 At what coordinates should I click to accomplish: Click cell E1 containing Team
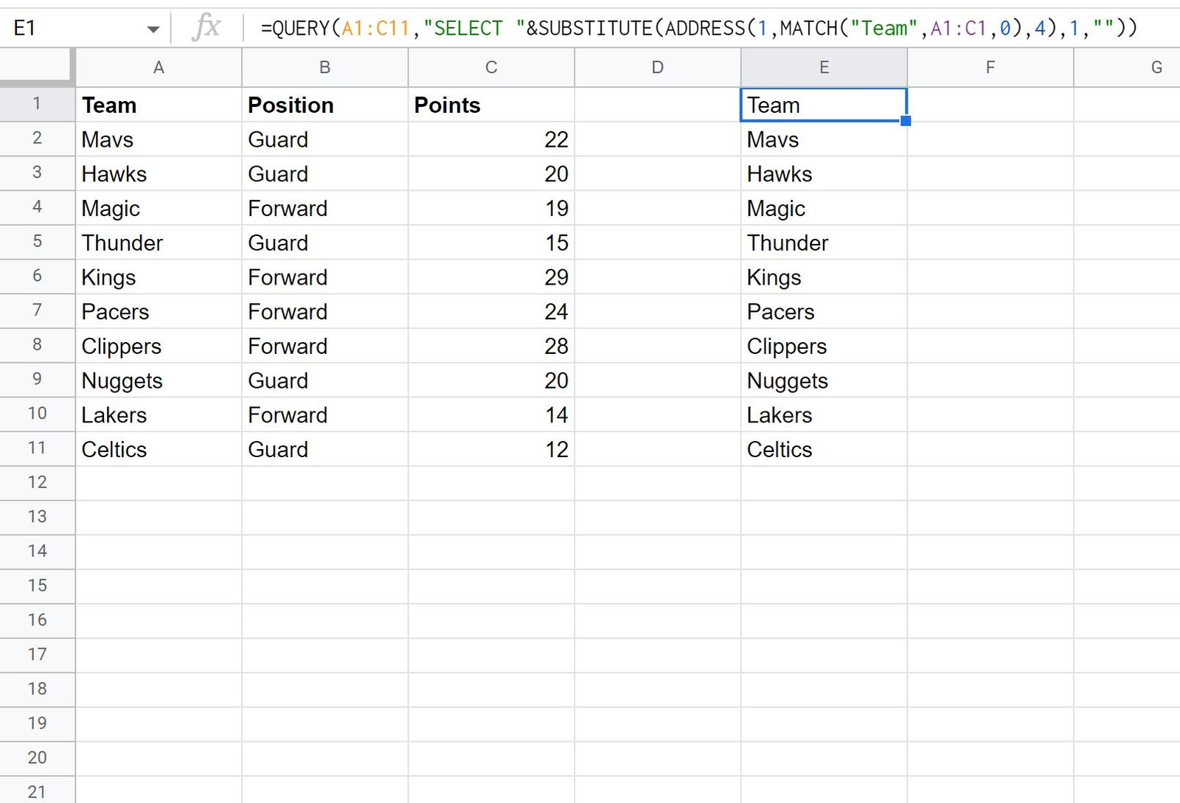[824, 105]
